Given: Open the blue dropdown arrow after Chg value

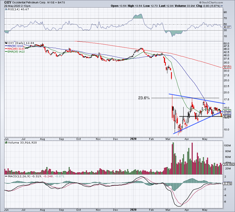Looking at the screenshot, I should [x=222, y=6].
